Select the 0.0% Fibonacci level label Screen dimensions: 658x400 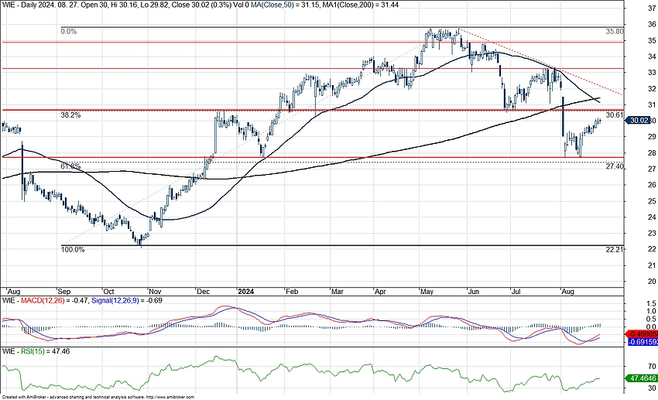click(x=70, y=32)
